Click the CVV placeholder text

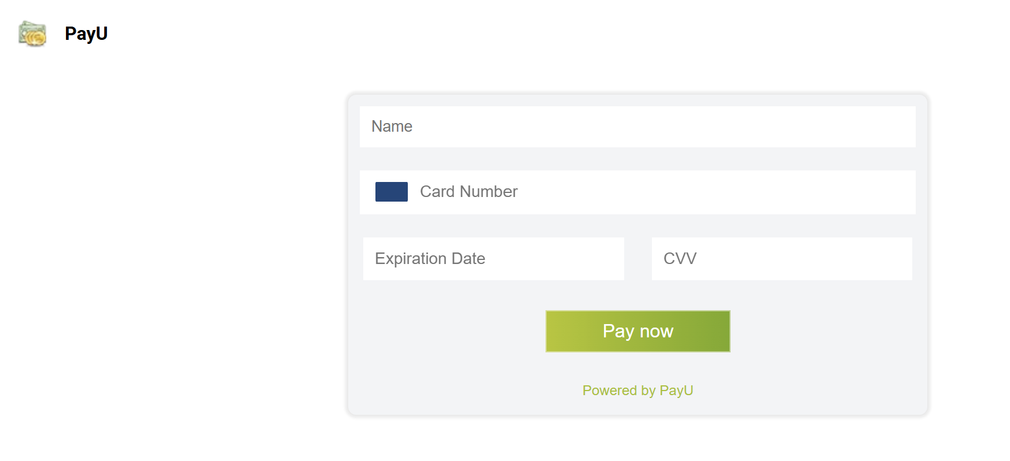(680, 259)
